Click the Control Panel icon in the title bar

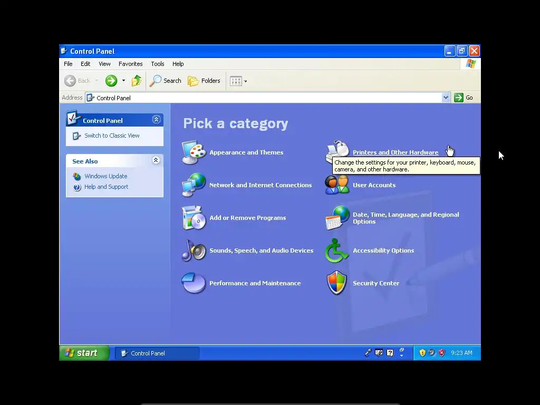click(64, 51)
